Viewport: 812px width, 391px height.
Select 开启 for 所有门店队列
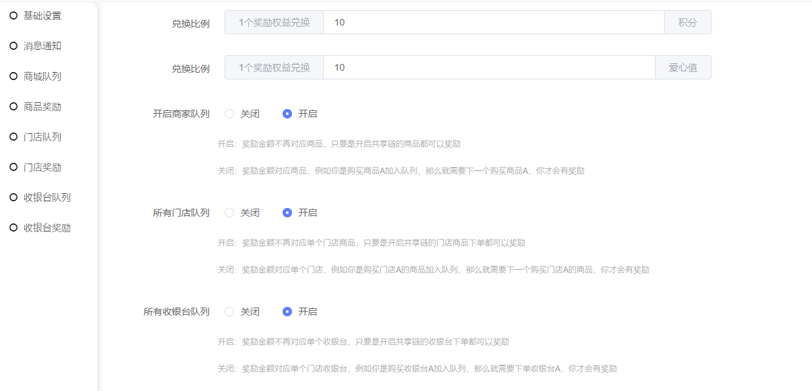(x=287, y=213)
